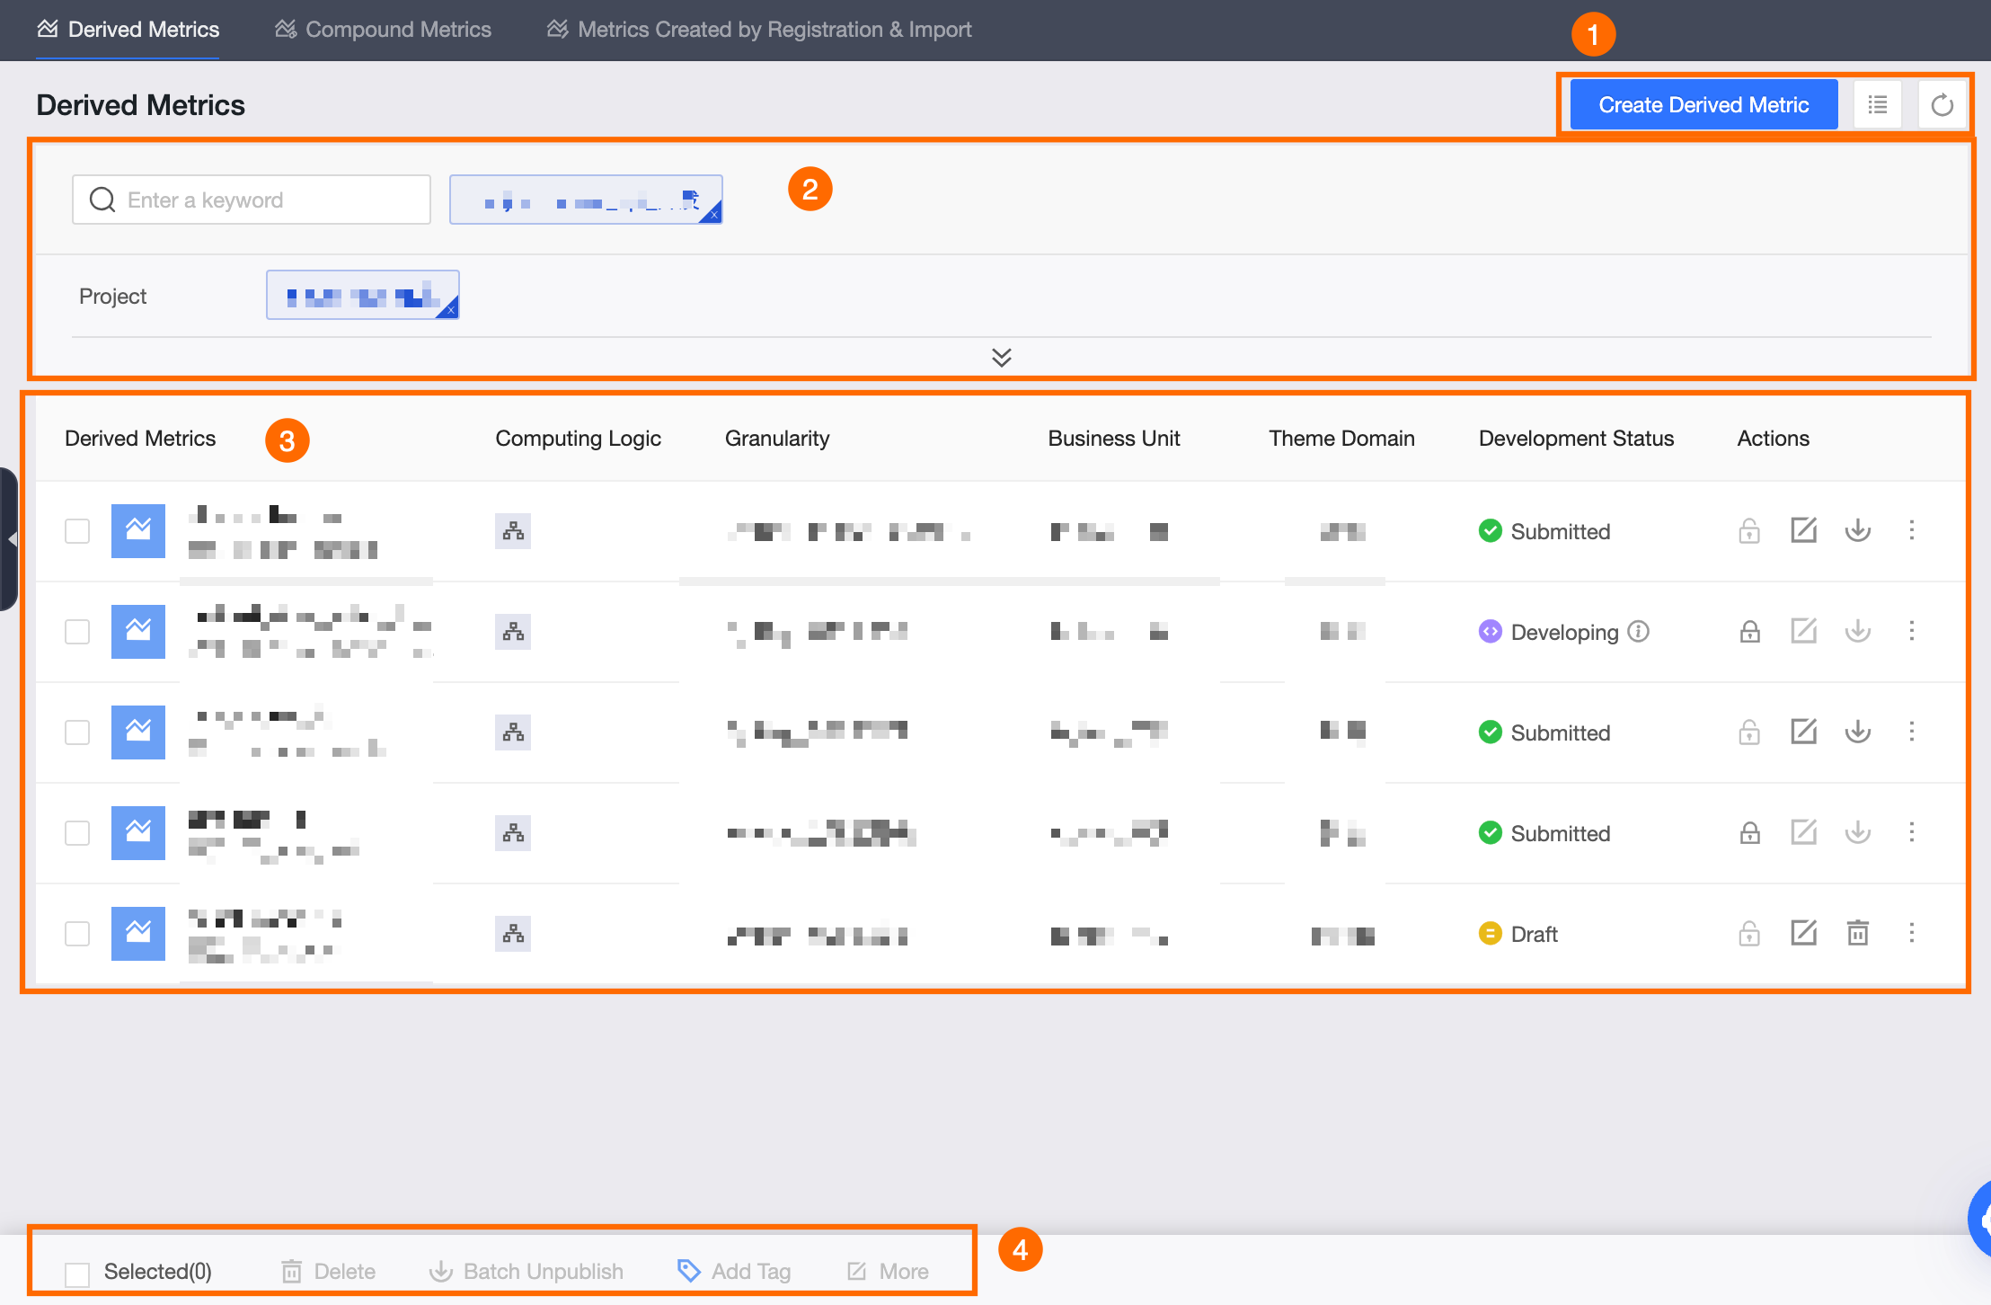
Task: Remove the filter tag beside the keyword field
Action: point(714,215)
